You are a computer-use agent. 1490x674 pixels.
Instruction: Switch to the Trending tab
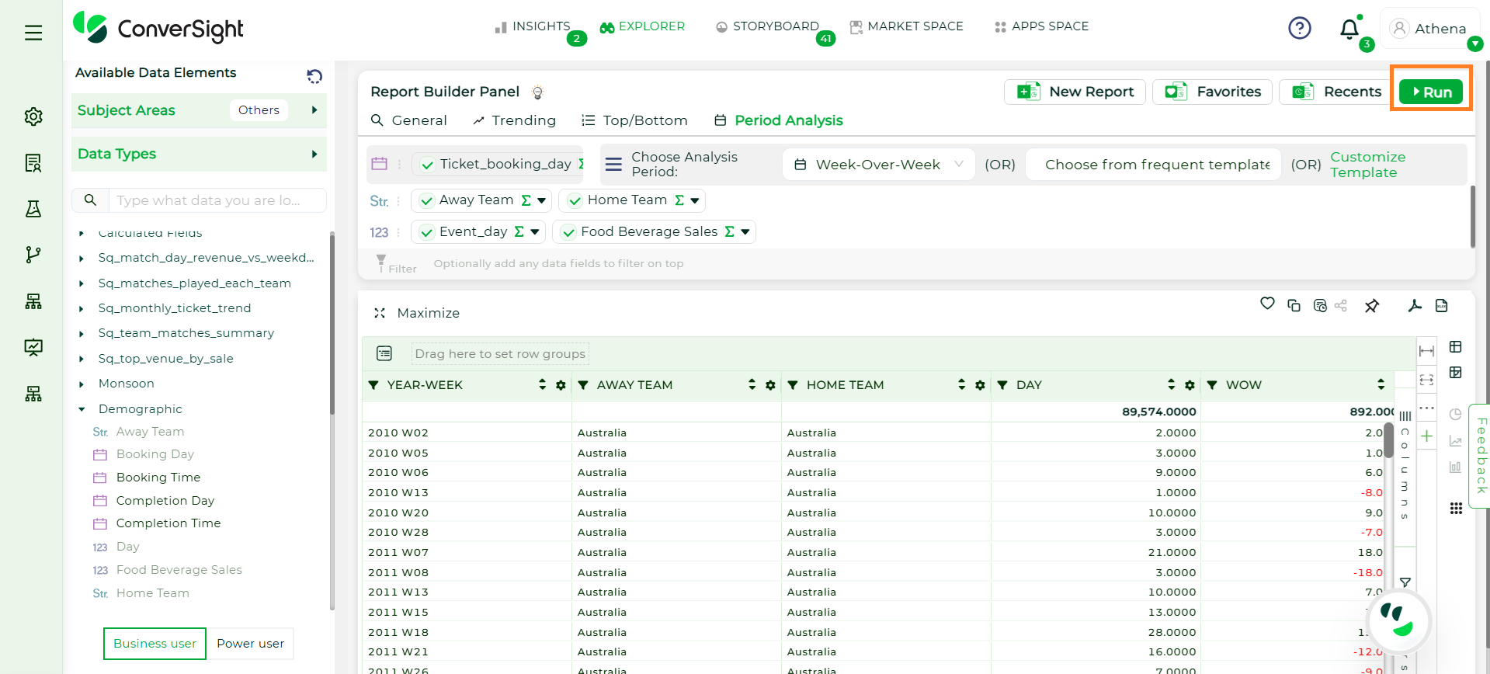click(x=514, y=120)
